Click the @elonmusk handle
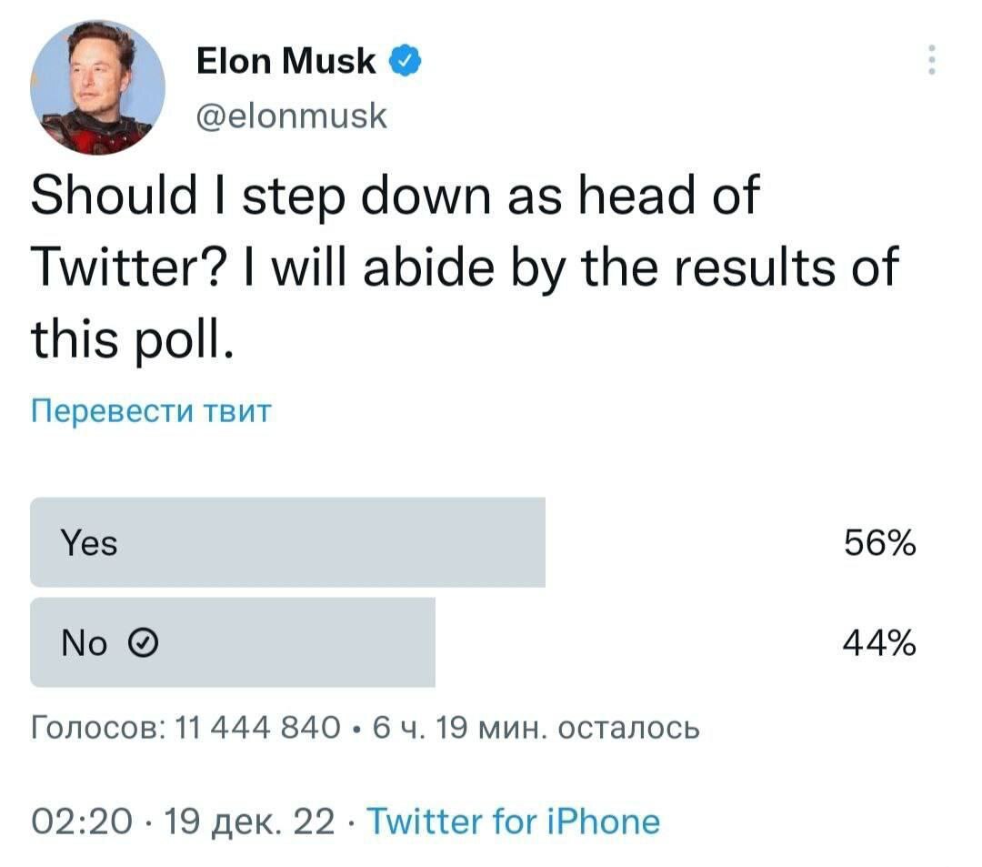 292,116
